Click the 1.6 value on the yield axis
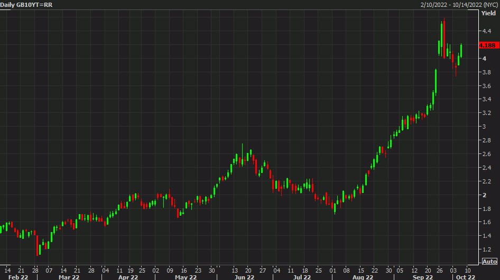 pyautogui.click(x=487, y=222)
